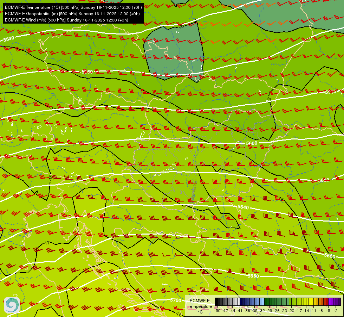
Task: Click the -20 tick label in the legend
Action: [x=291, y=311]
